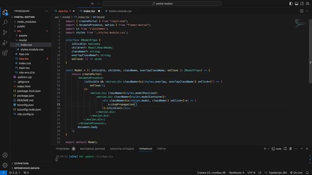The height and width of the screenshot is (175, 312).
Task: Open Explorer views and more actions
Action: [x=47, y=11]
